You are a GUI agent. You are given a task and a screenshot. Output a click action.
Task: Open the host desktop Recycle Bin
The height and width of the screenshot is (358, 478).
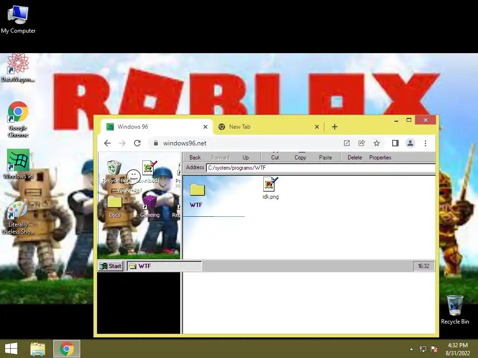(455, 310)
